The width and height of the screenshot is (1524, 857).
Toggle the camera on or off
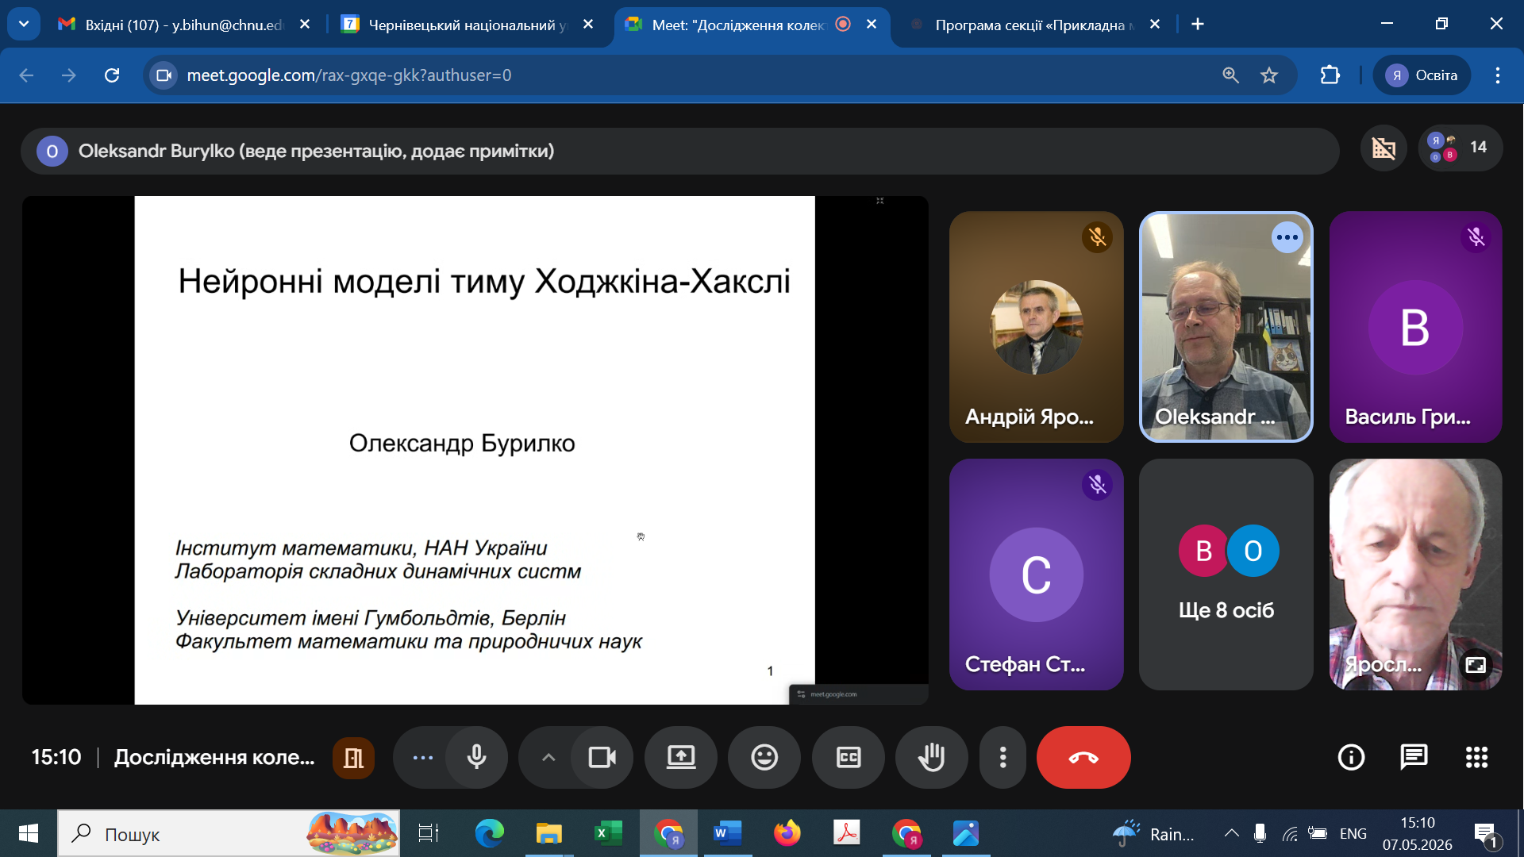tap(602, 757)
